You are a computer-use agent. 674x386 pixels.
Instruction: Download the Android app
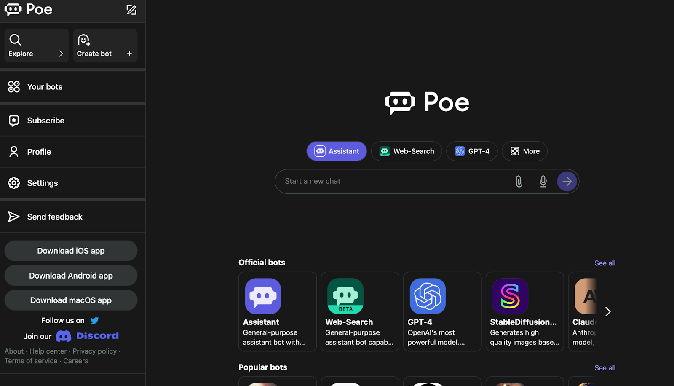[71, 276]
